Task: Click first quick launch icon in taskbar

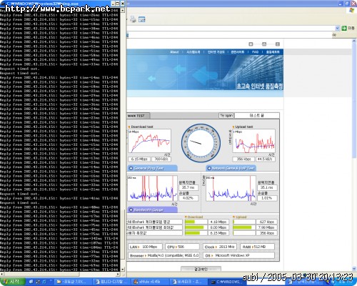Action: point(31,282)
